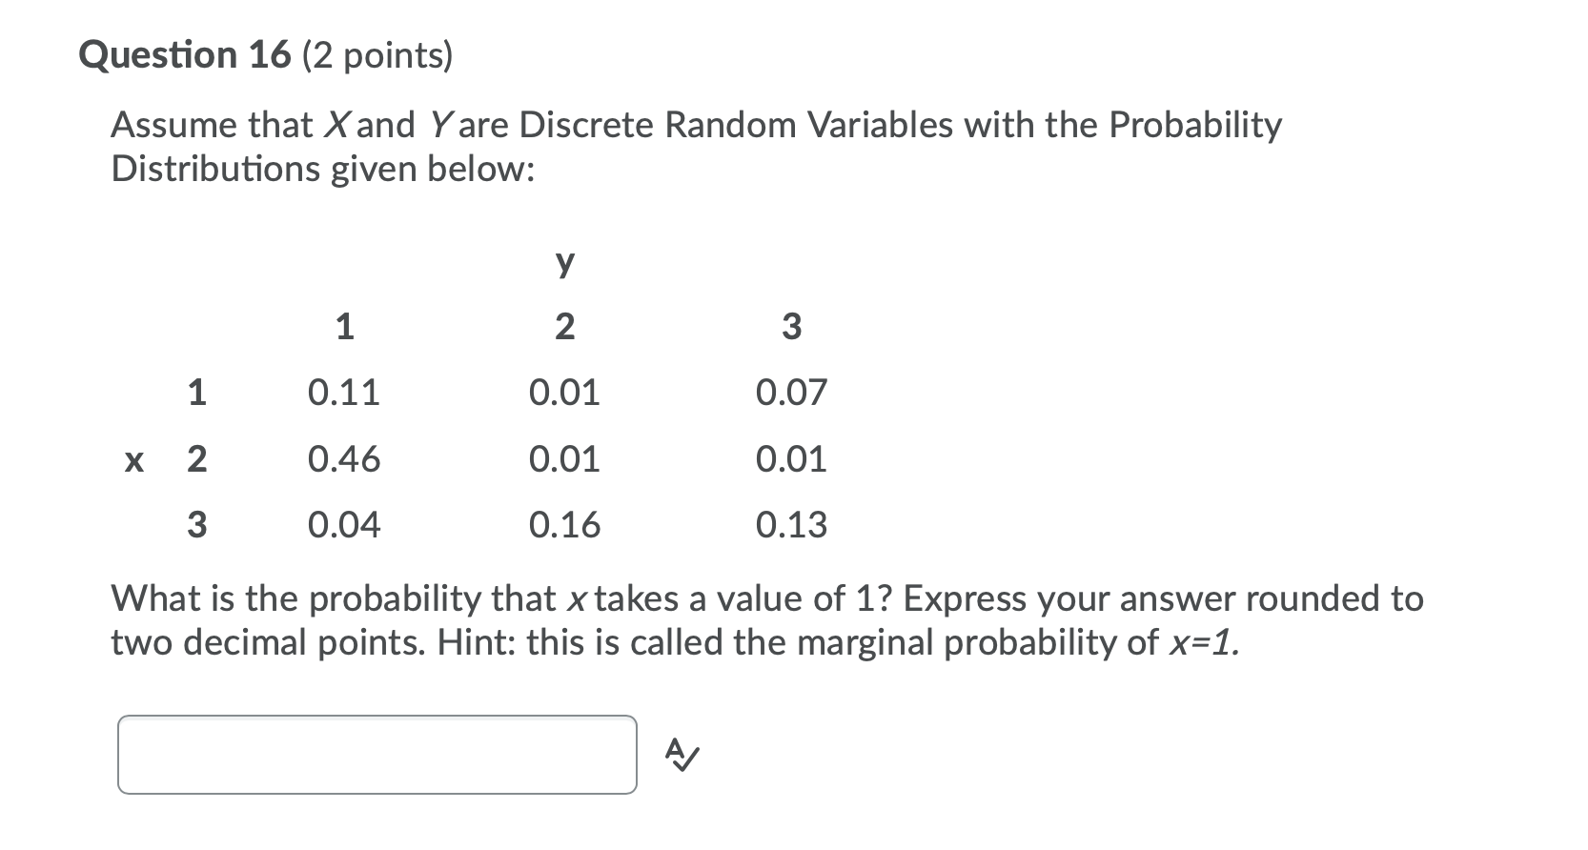The height and width of the screenshot is (850, 1588).
Task: Select the table cell containing 0.46
Action: pyautogui.click(x=344, y=459)
